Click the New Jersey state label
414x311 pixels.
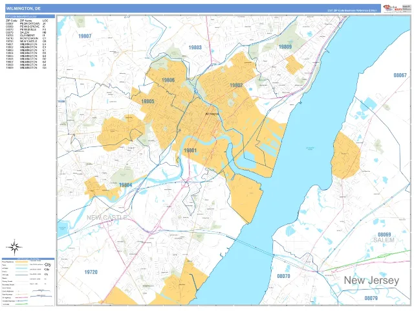[x=371, y=281]
